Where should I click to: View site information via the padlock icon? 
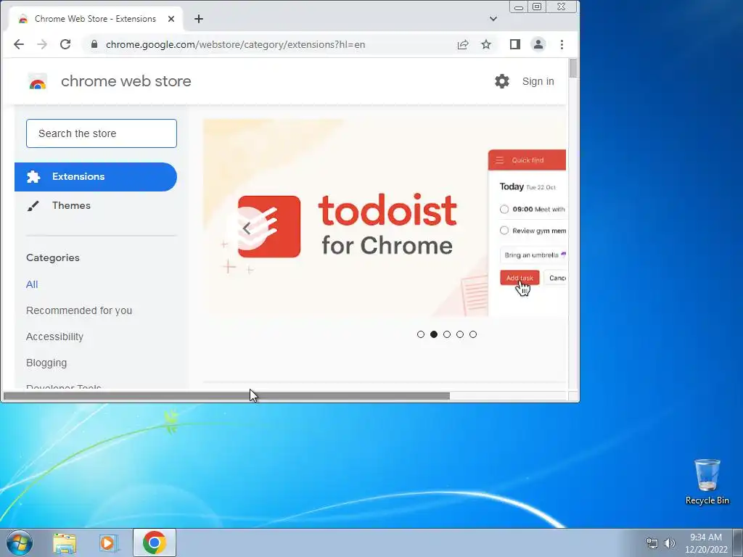[x=94, y=44]
